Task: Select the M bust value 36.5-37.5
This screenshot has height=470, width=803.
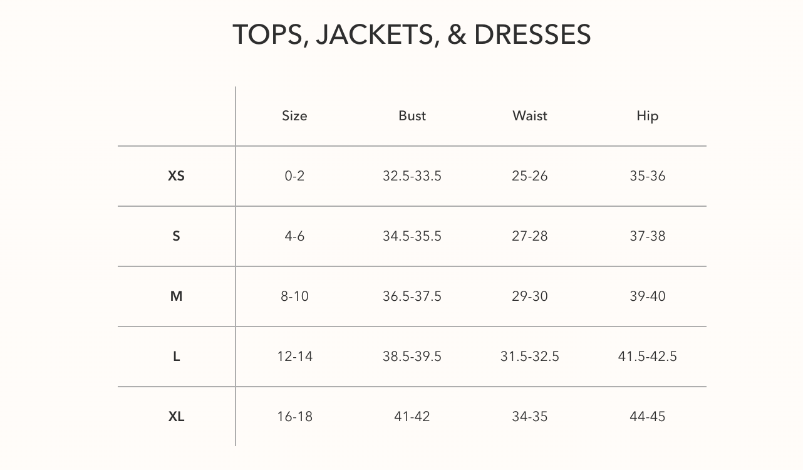Action: click(x=412, y=296)
